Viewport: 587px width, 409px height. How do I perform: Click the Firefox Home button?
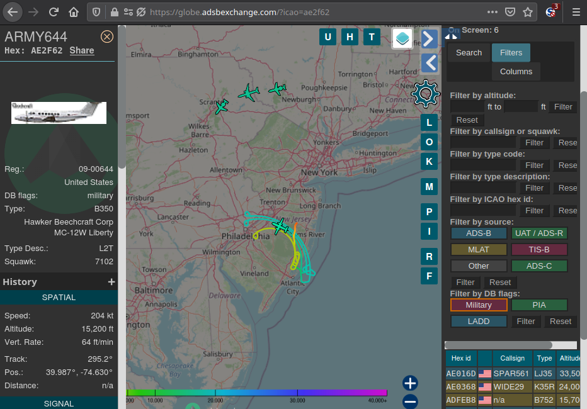[74, 13]
